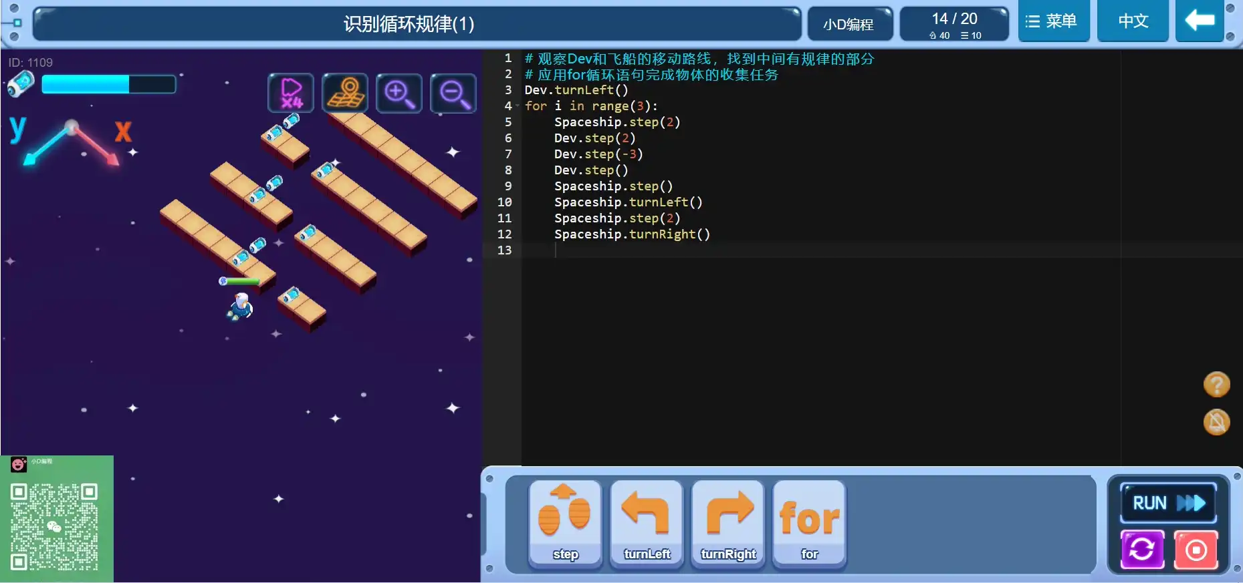This screenshot has width=1243, height=583.
Task: Reset the level with the purple refresh icon
Action: [1142, 550]
